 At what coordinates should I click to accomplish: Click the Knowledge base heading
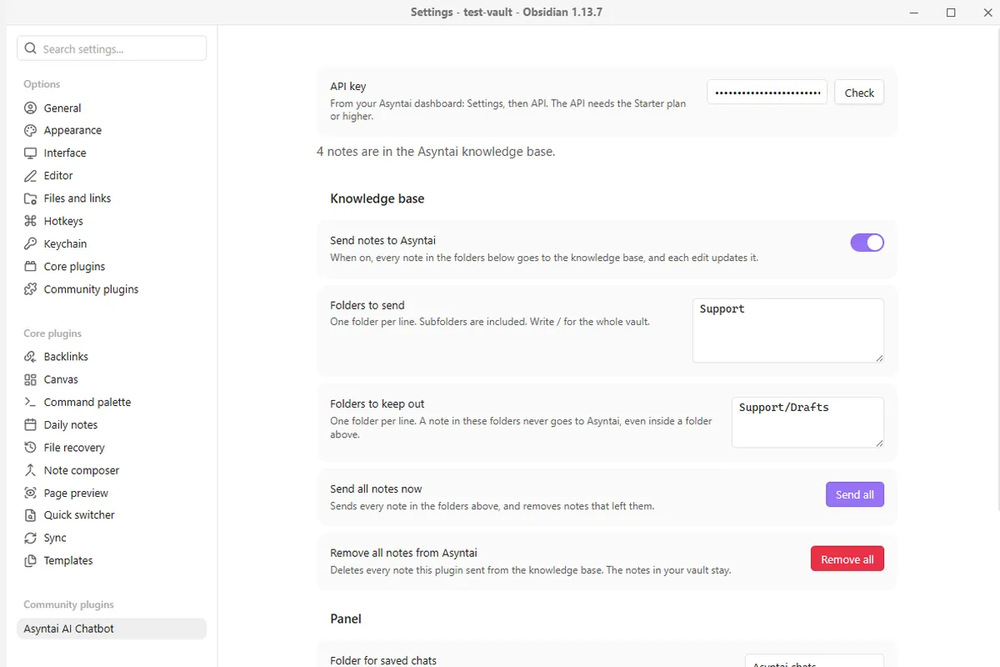pos(377,198)
